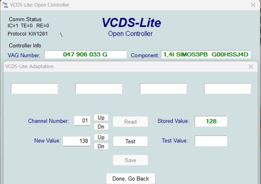The width and height of the screenshot is (261, 184).
Task: Close the Adaptation dialog
Action: pos(251,66)
